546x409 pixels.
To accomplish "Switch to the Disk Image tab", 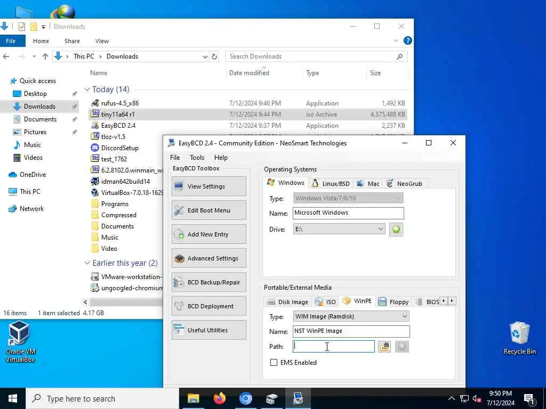I will pyautogui.click(x=287, y=301).
